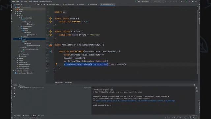Collapse the app module folder
The image size is (211, 119).
click(x=15, y=14)
